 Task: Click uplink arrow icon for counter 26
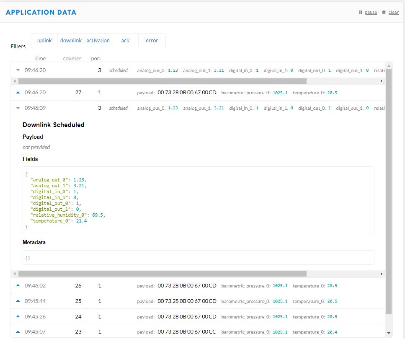(18, 285)
